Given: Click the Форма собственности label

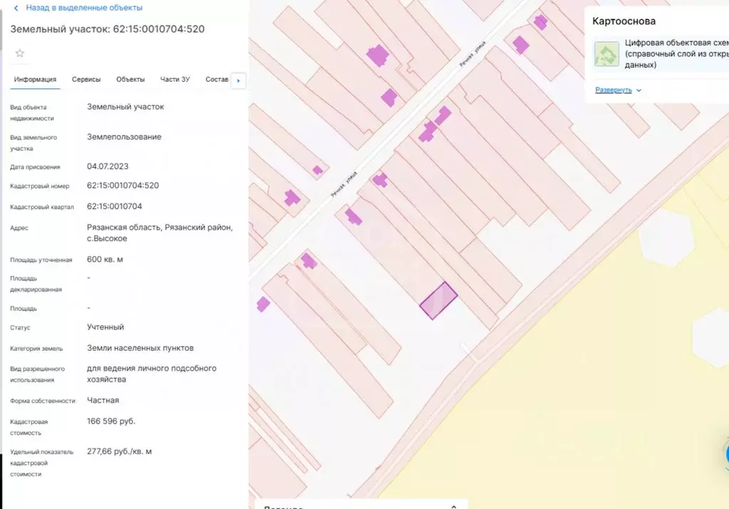Looking at the screenshot, I should click(43, 401).
